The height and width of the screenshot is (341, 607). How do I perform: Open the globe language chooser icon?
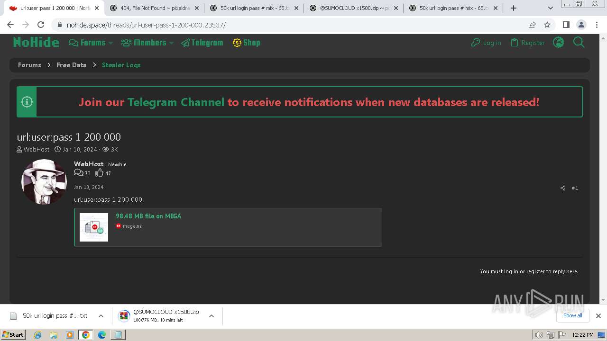(559, 43)
